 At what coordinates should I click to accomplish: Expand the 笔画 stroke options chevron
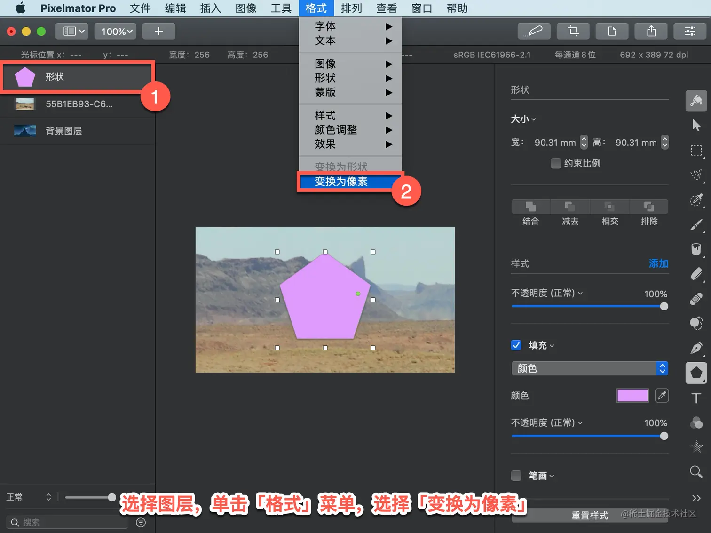click(x=552, y=476)
